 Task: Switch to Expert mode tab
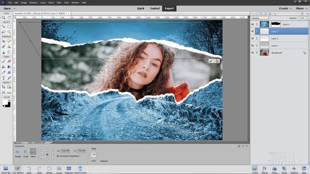169,9
